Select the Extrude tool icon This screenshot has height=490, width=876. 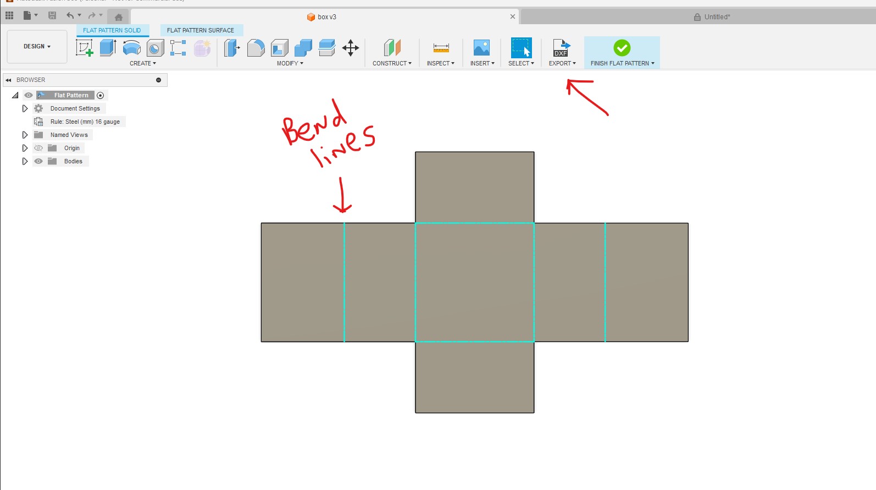(108, 48)
